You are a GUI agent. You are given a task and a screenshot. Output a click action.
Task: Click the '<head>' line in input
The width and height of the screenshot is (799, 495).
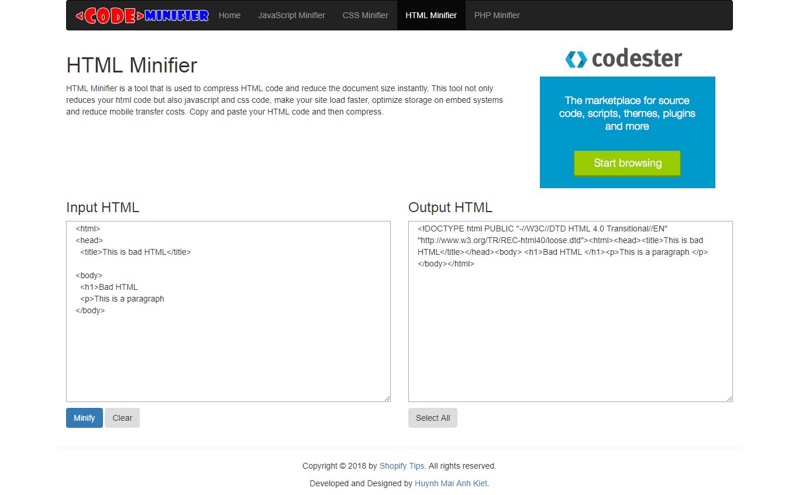tap(89, 240)
